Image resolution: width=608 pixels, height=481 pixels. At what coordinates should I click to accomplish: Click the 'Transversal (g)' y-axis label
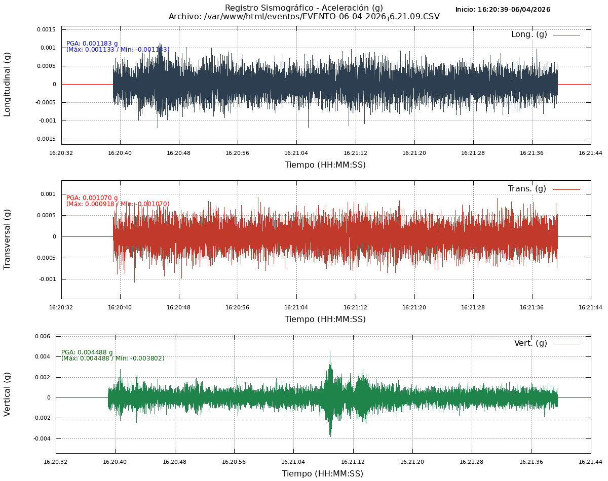(7, 239)
